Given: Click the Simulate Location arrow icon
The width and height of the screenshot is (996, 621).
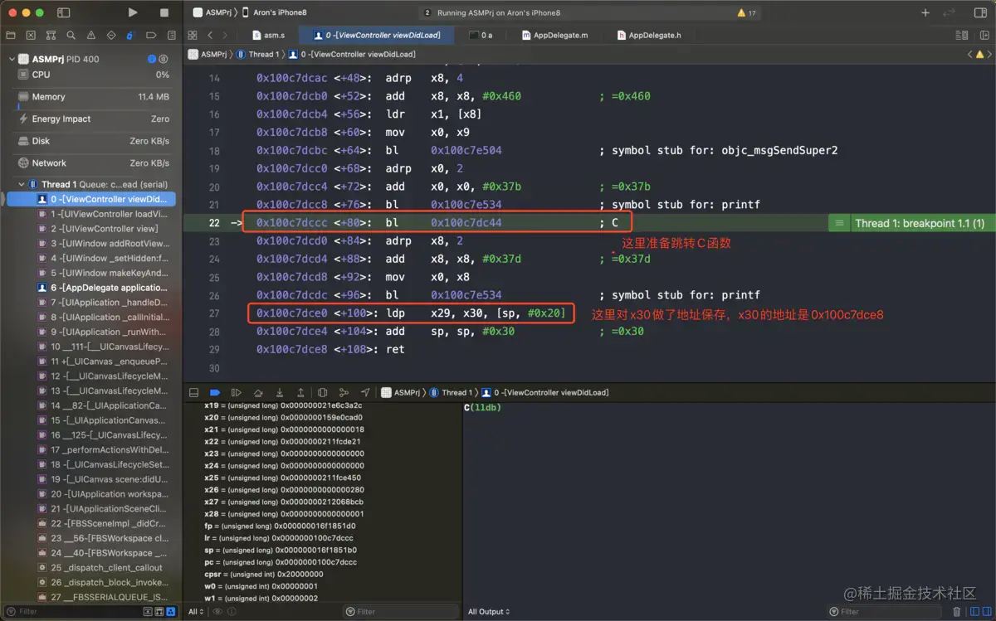Looking at the screenshot, I should pos(365,392).
